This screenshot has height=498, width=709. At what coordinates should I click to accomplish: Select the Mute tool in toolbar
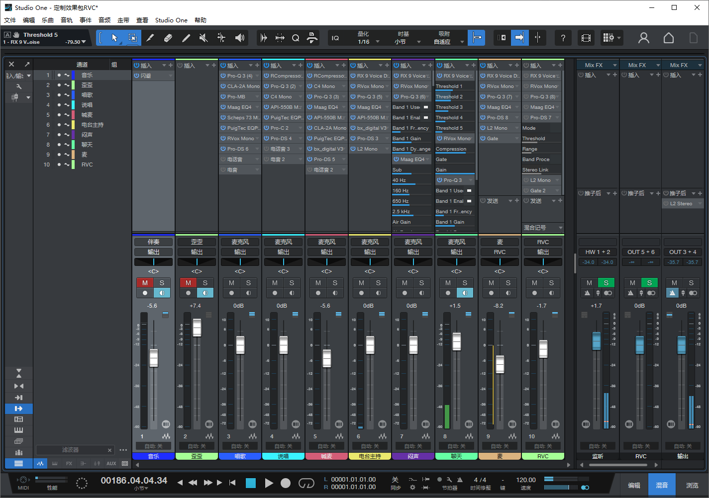point(203,38)
